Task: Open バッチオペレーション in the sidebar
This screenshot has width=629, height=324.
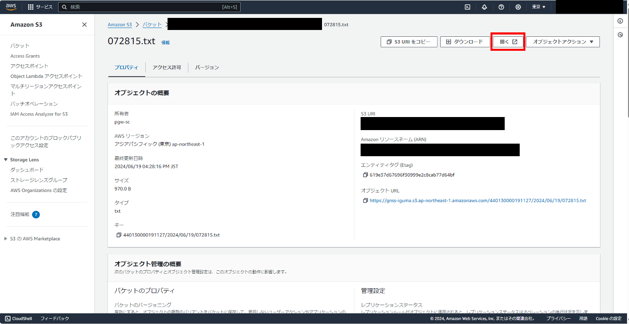Action: [34, 104]
